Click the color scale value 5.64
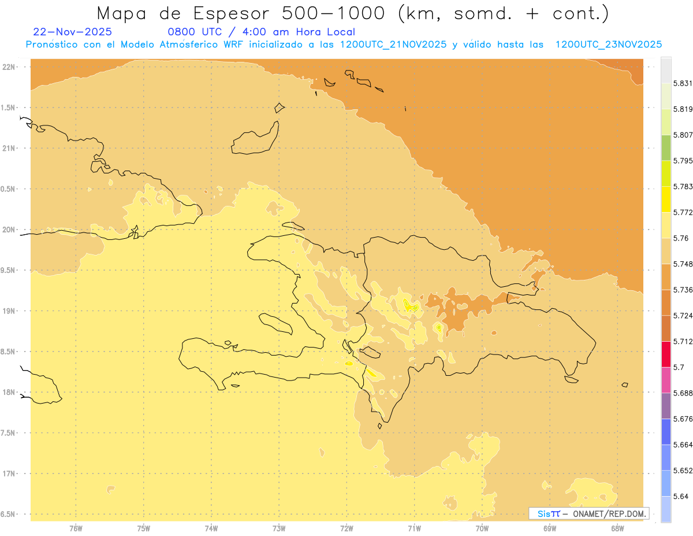This screenshot has width=693, height=536. [681, 497]
